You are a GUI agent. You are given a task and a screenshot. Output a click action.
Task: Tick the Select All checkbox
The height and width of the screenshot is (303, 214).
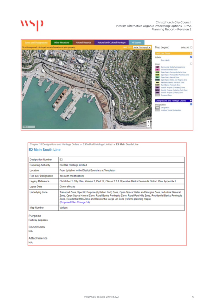pyautogui.click(x=191, y=47)
